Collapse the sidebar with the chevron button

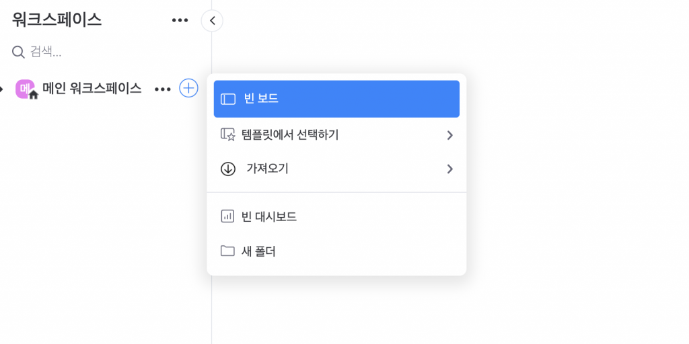212,21
